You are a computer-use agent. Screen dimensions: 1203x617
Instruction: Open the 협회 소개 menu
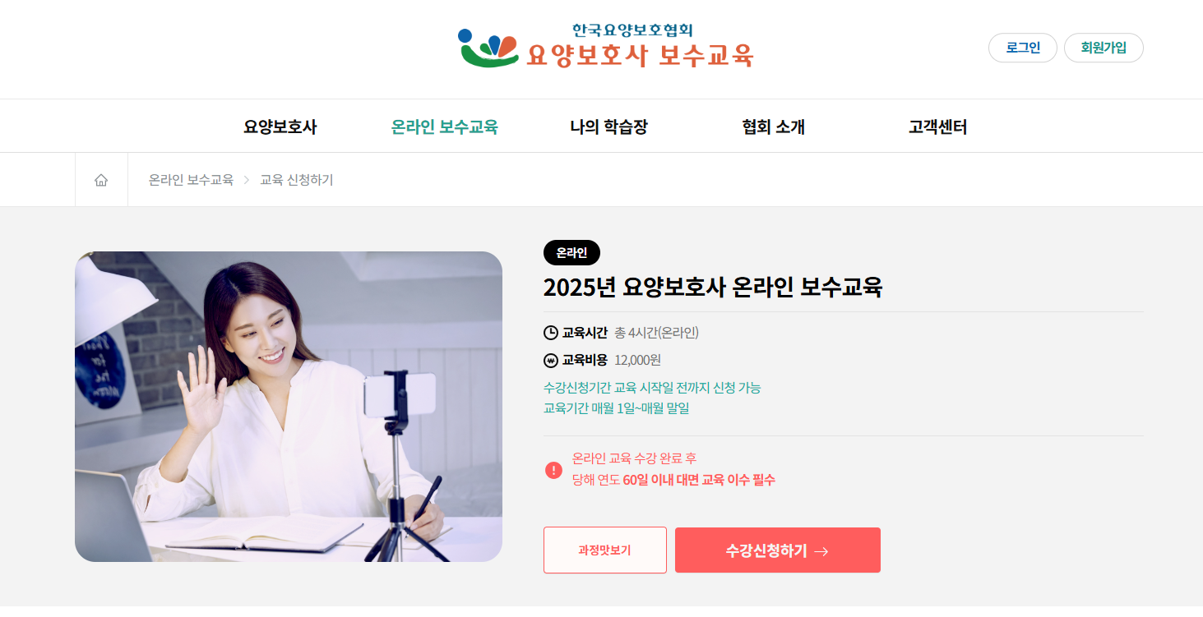click(x=773, y=127)
